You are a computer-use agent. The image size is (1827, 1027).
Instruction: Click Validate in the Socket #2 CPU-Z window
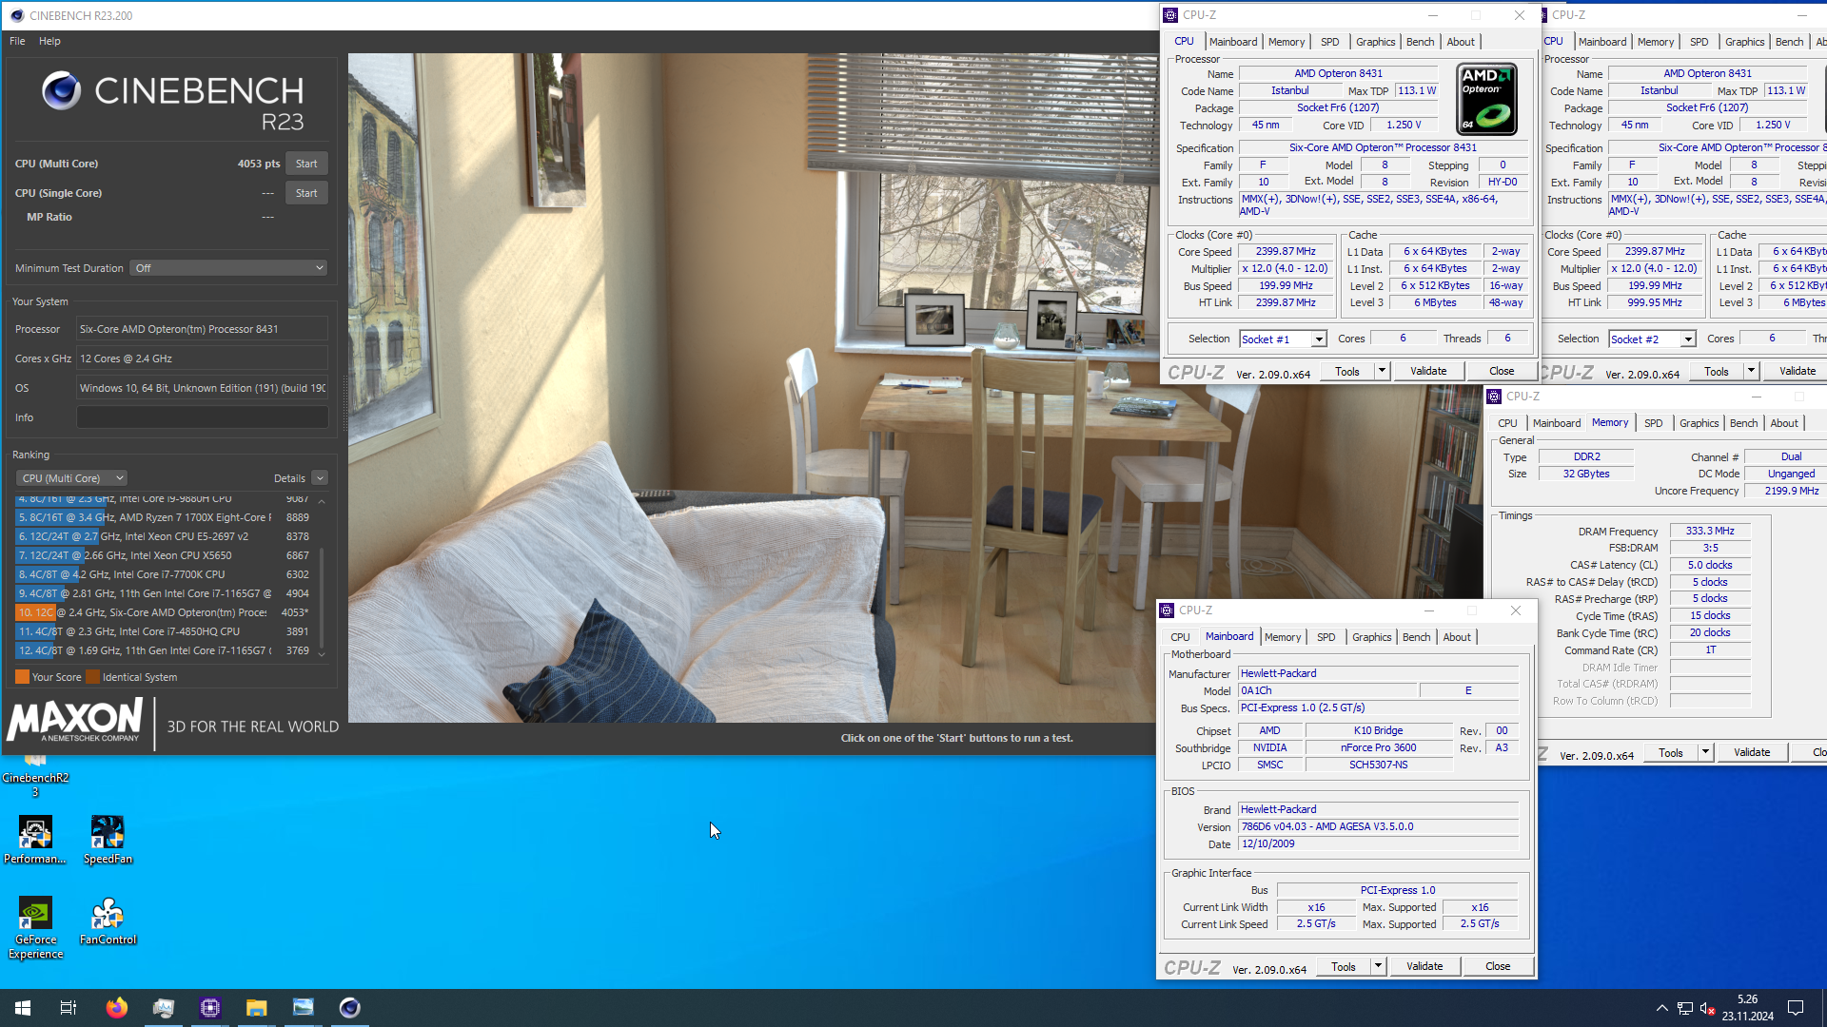point(1798,371)
